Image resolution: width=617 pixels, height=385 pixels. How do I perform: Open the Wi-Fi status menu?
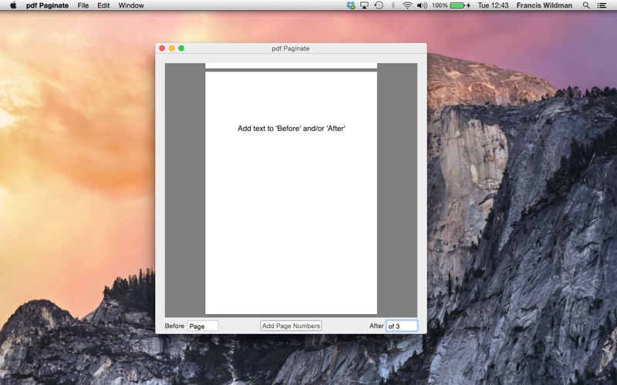407,5
